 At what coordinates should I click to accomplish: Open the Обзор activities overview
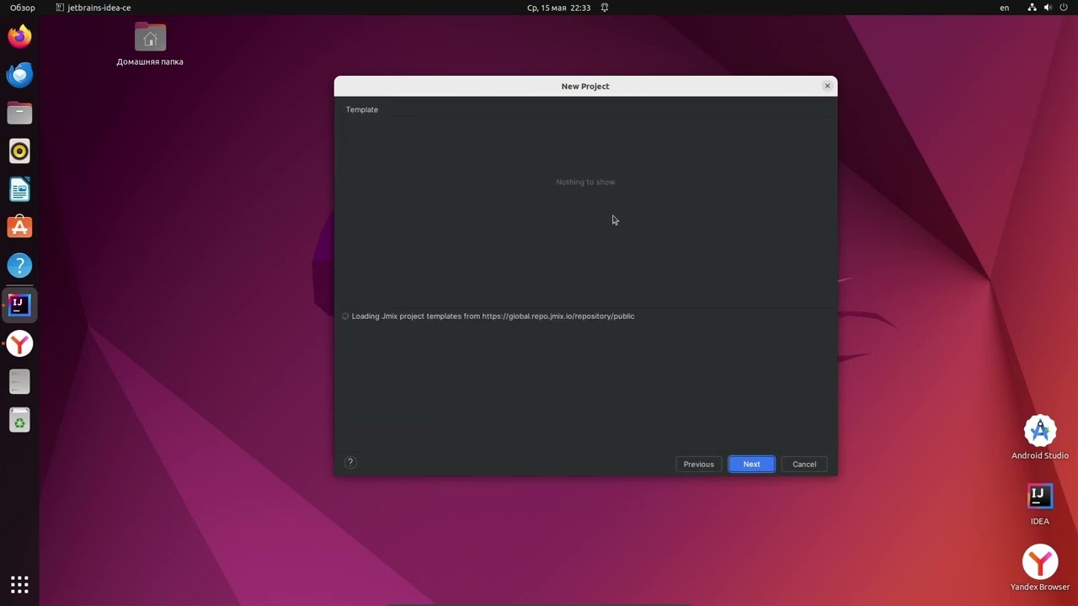(x=23, y=8)
